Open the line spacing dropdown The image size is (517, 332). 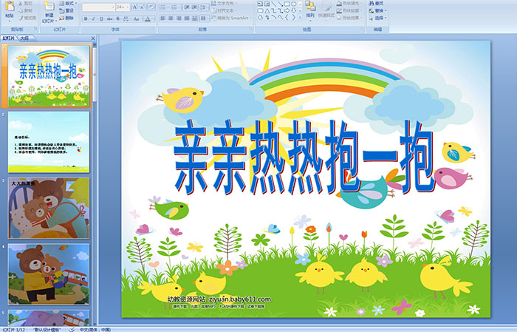click(x=204, y=7)
